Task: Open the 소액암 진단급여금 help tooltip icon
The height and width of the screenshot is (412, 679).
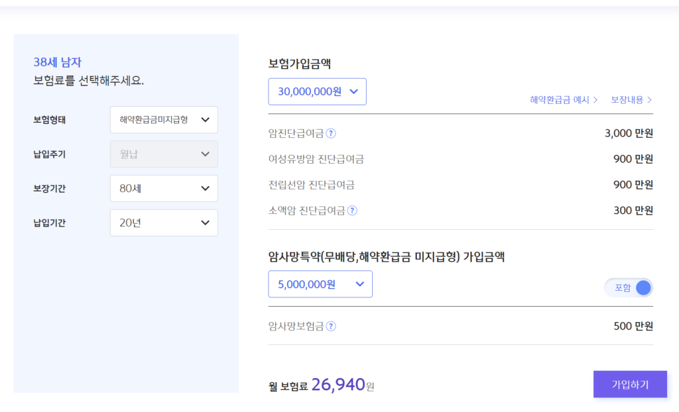Action: coord(352,211)
